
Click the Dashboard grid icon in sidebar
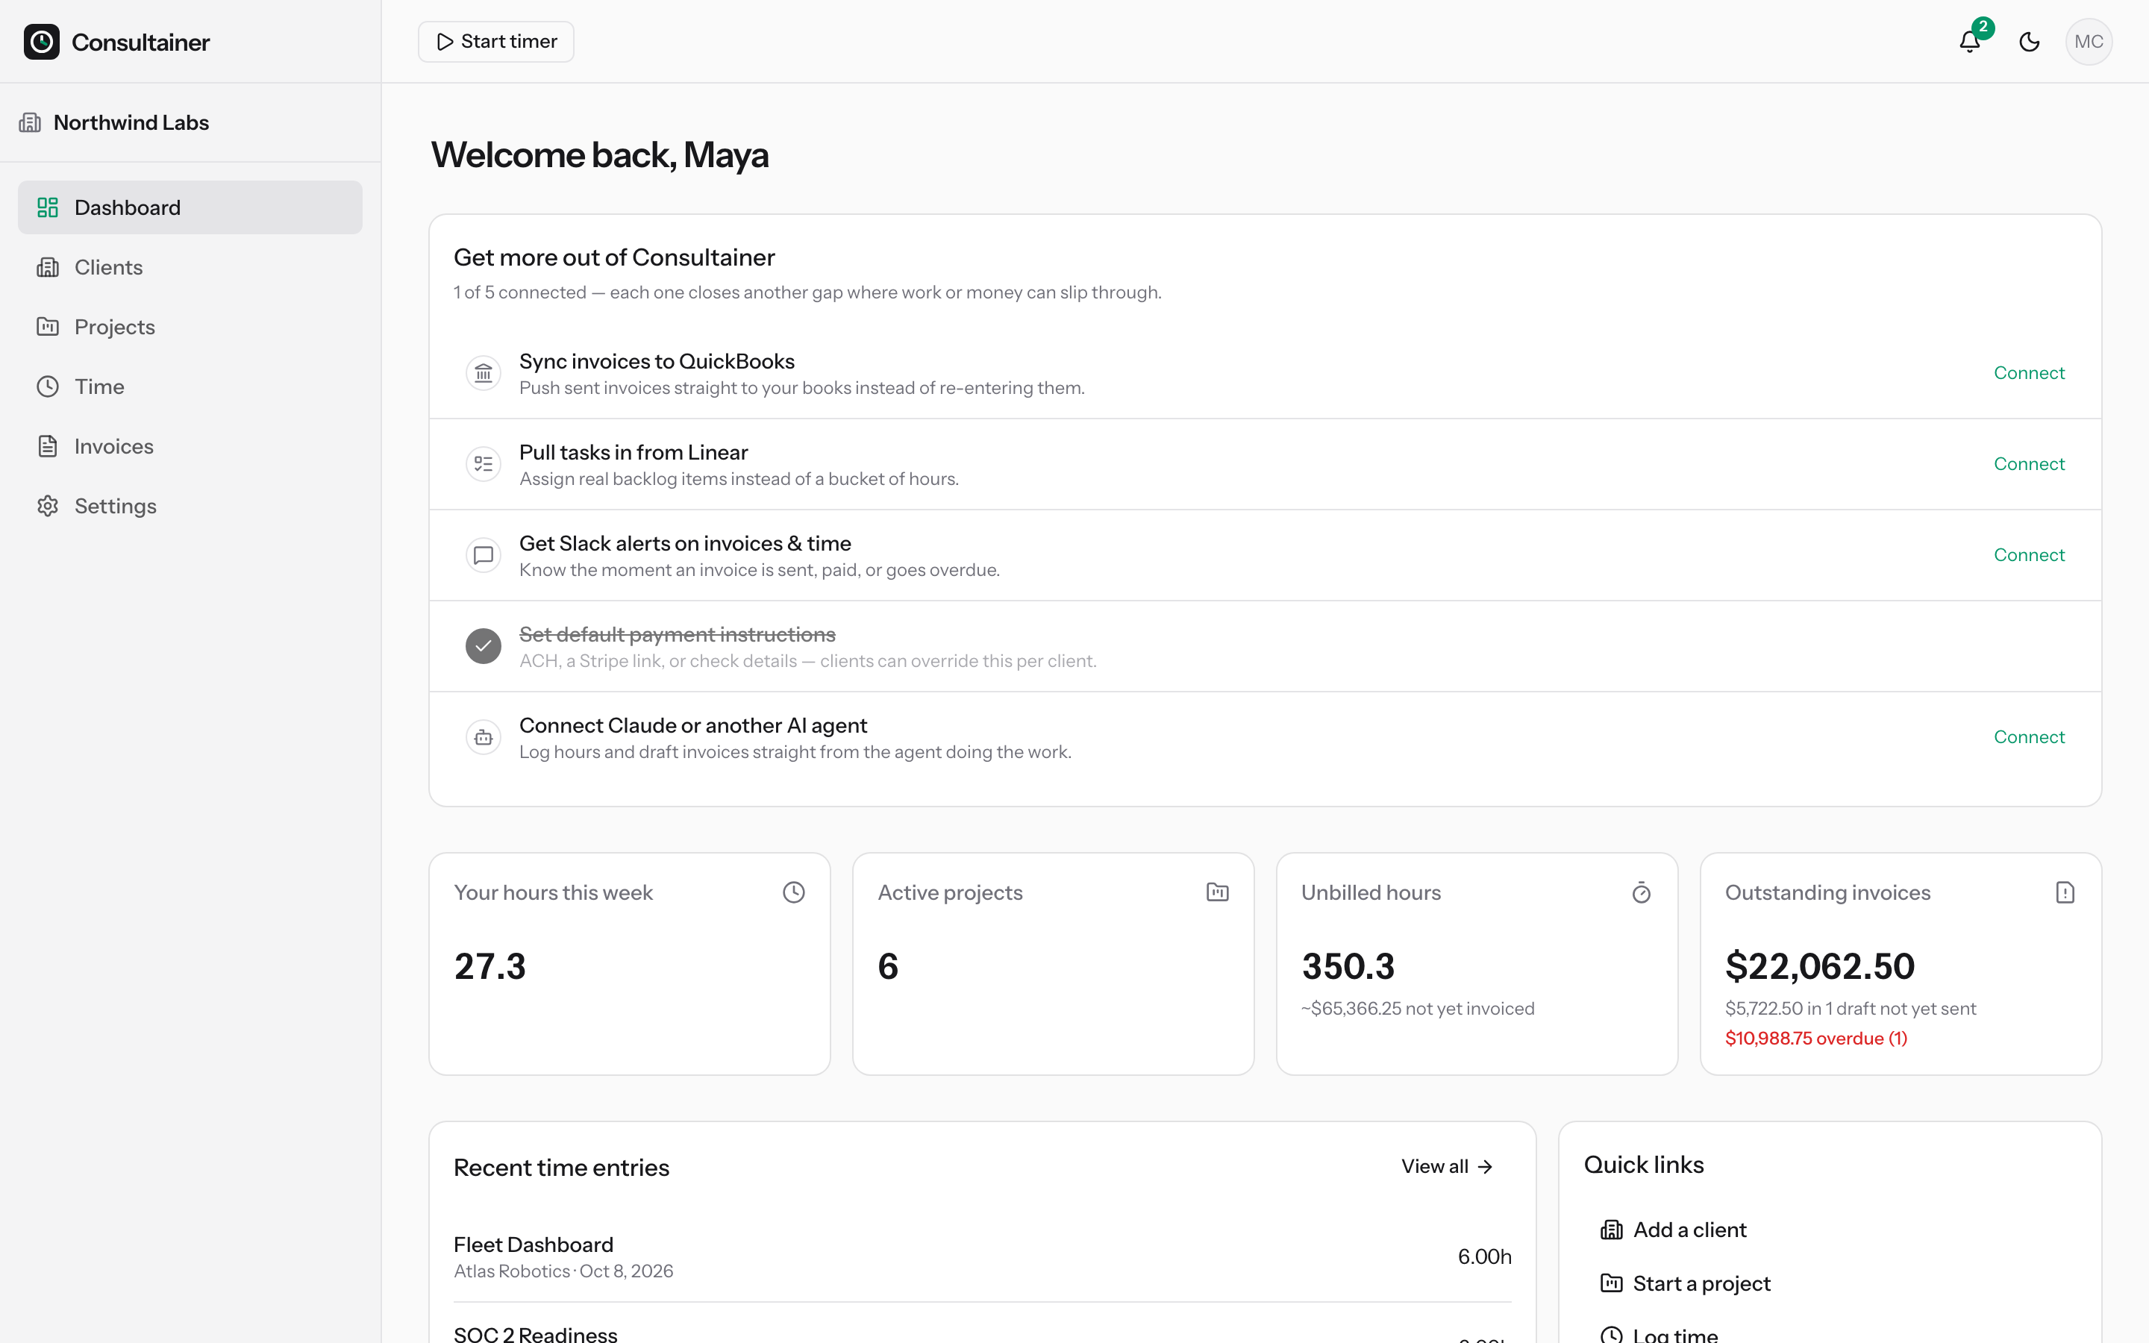coord(48,208)
